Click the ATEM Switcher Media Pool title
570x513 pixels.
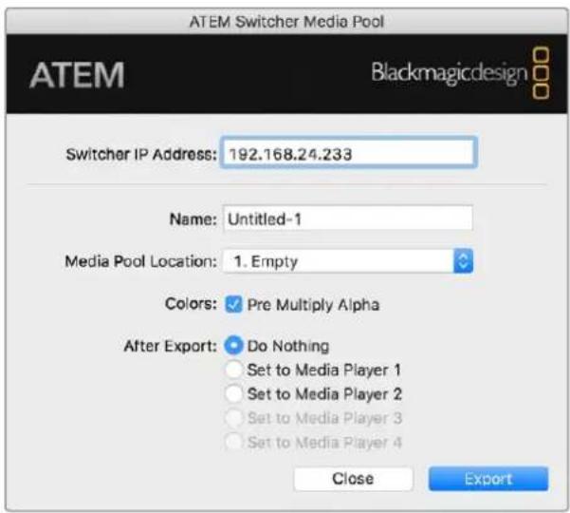(286, 22)
